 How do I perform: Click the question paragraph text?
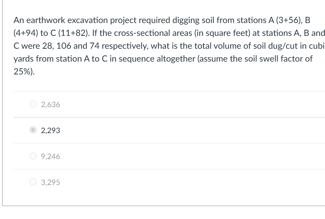pos(161,46)
